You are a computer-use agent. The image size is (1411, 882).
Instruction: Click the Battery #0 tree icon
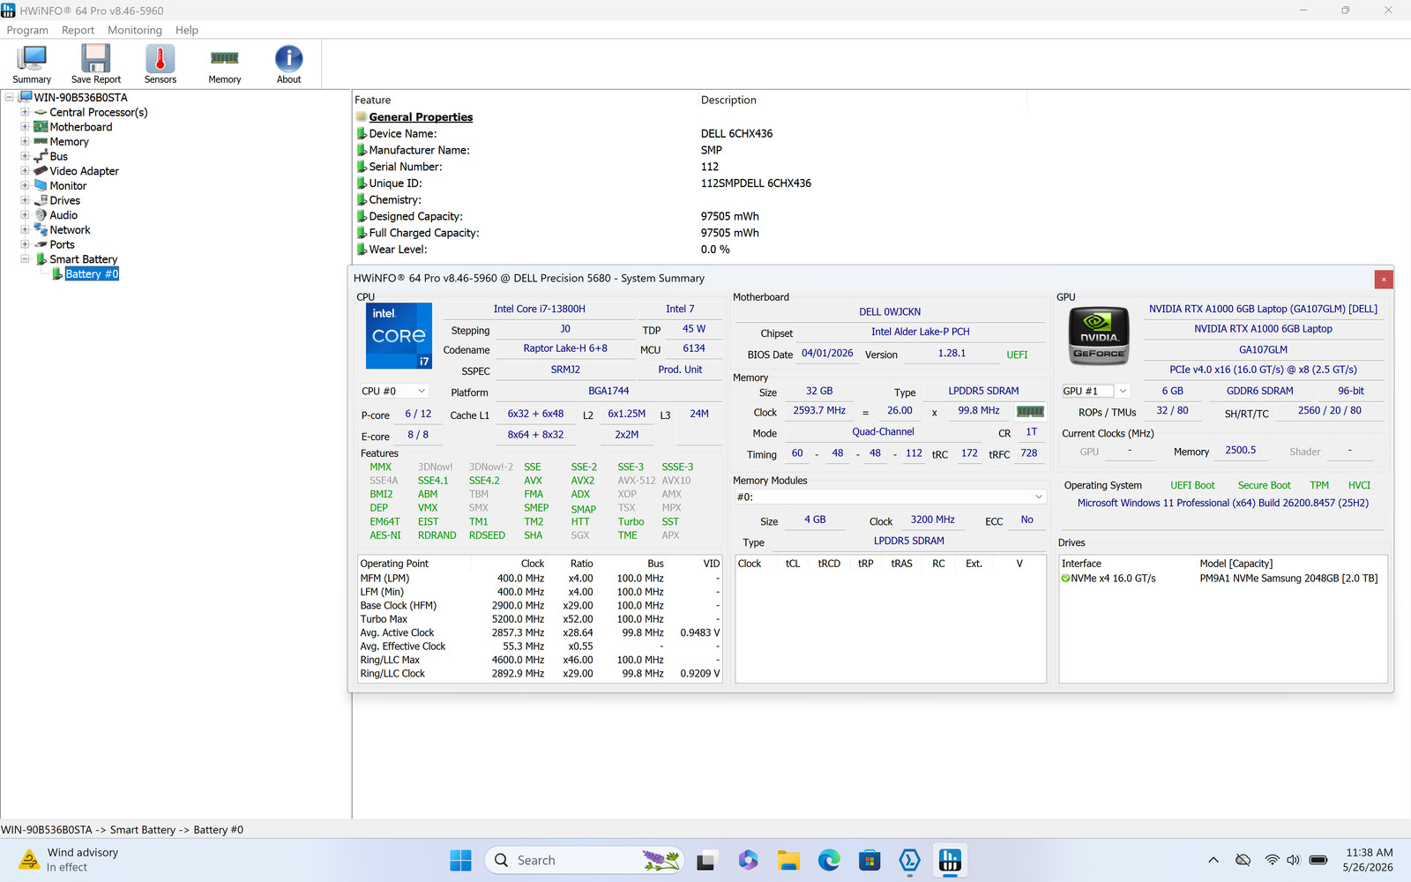[57, 274]
